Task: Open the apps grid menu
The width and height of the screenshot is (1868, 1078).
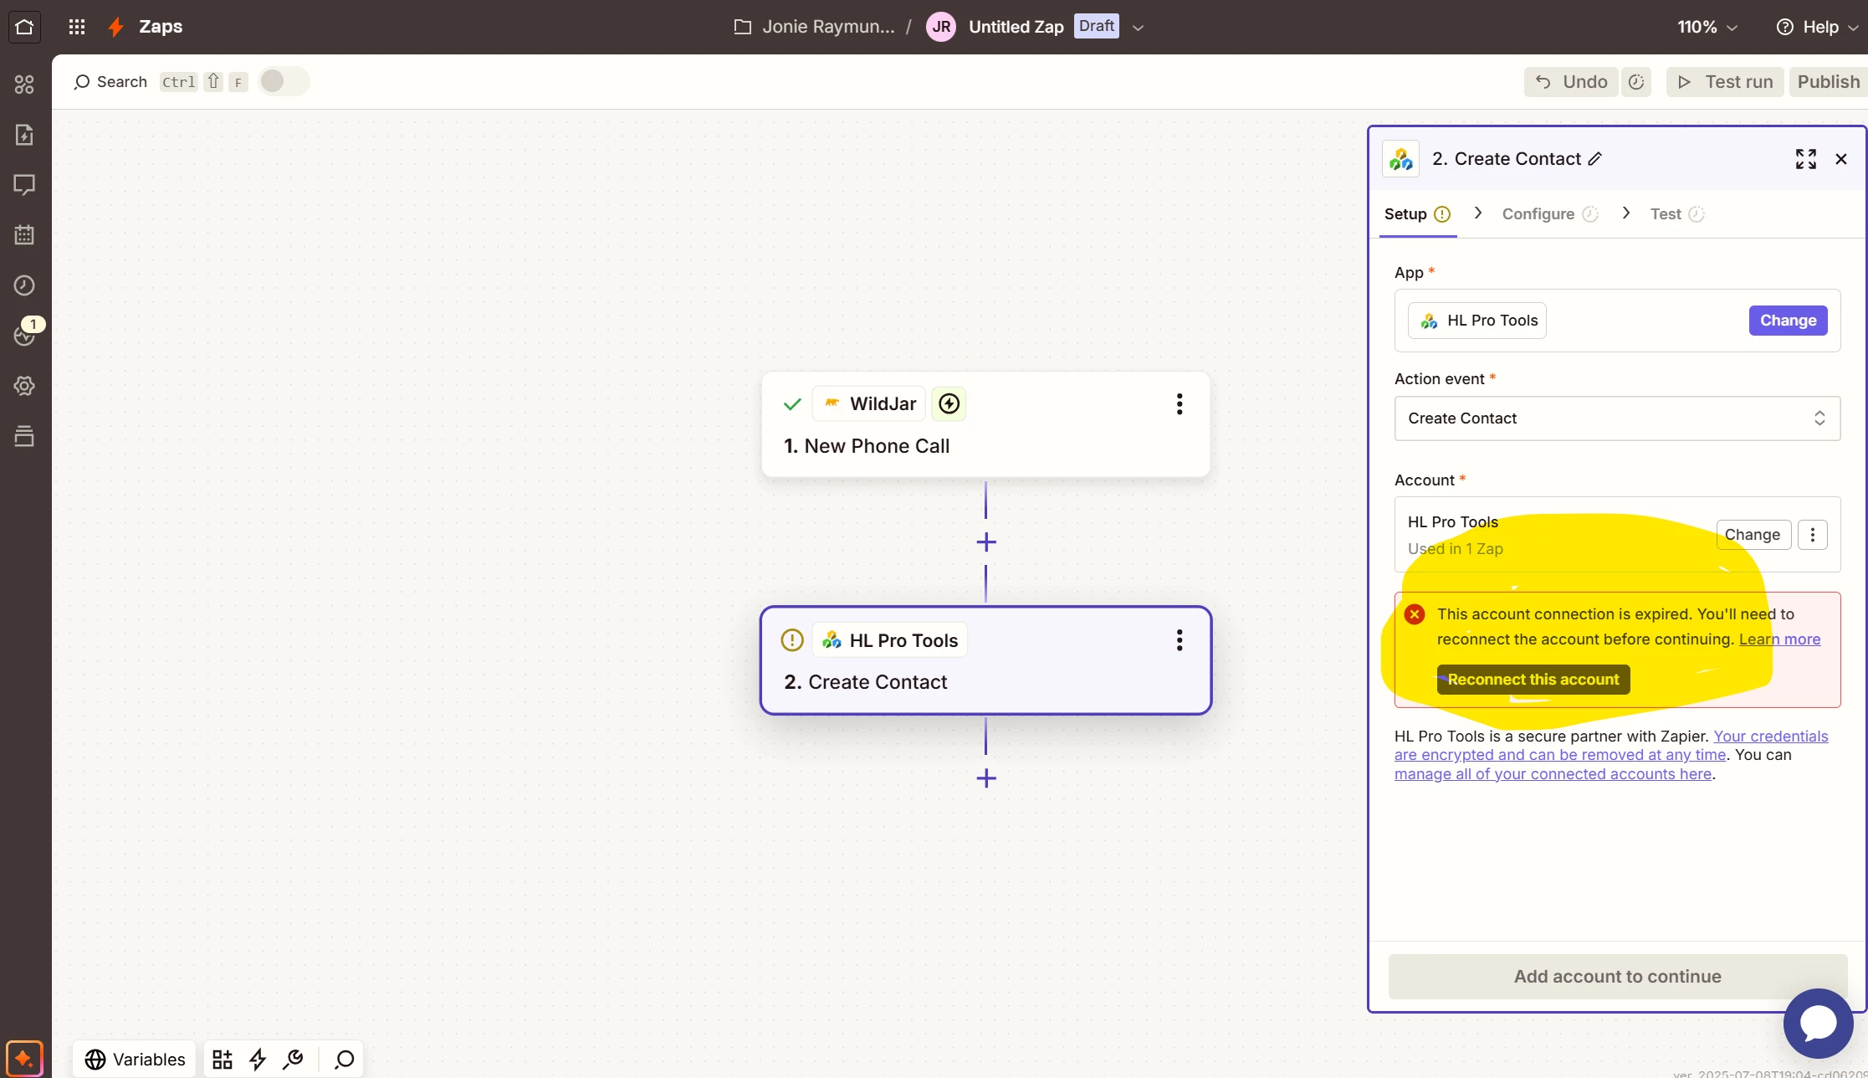Action: pos(77,27)
